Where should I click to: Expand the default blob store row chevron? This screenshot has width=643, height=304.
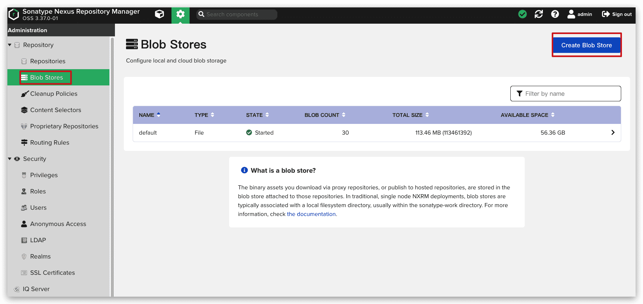613,132
